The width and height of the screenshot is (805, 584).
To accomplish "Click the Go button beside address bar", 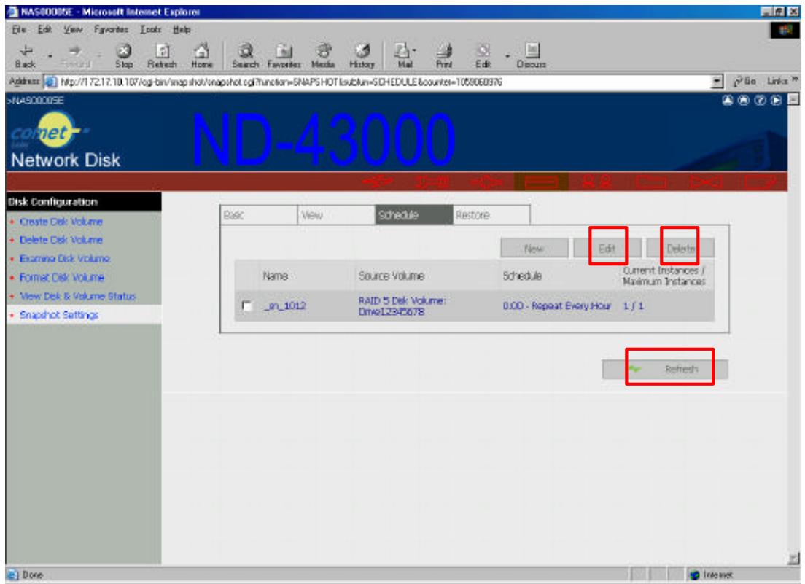I will pyautogui.click(x=744, y=81).
